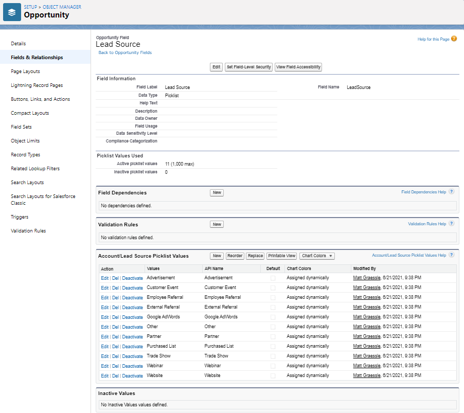464x413 pixels.
Task: Open Validation Rules in the sidebar
Action: (28, 230)
